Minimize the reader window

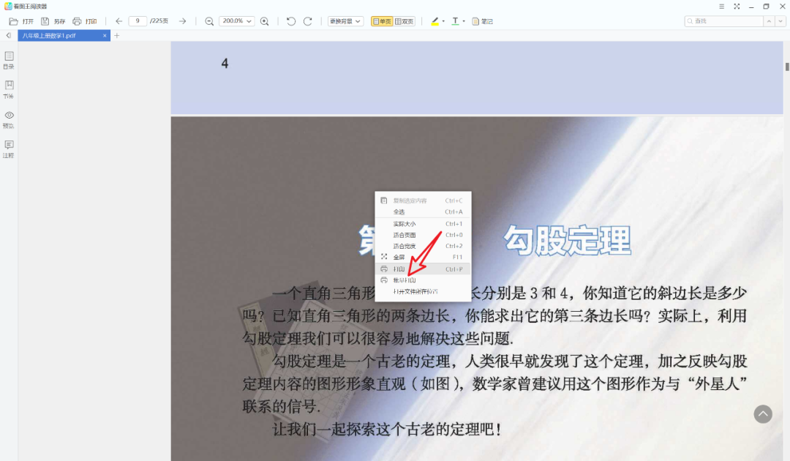pos(751,6)
